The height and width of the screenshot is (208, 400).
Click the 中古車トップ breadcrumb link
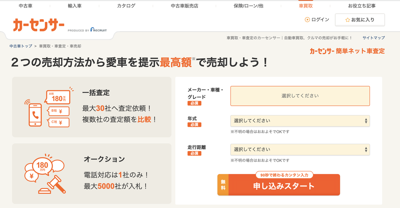coord(21,46)
